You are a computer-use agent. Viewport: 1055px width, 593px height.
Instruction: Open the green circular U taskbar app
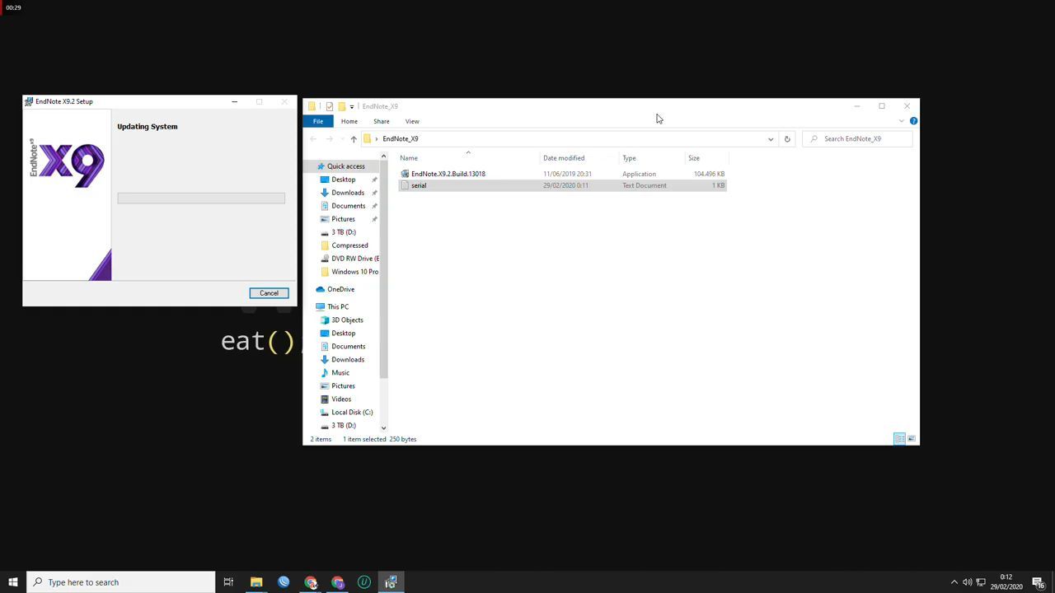pos(364,582)
